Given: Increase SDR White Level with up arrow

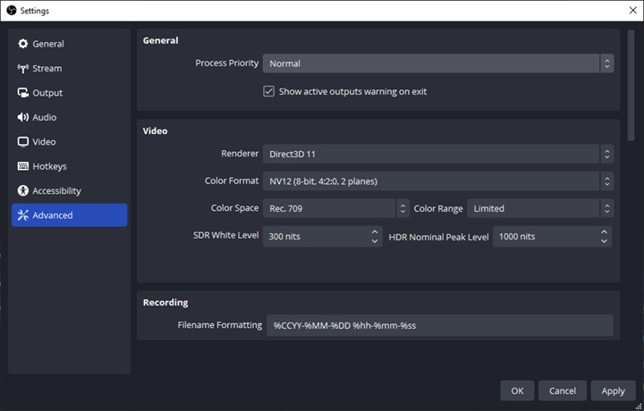Looking at the screenshot, I should tap(375, 231).
